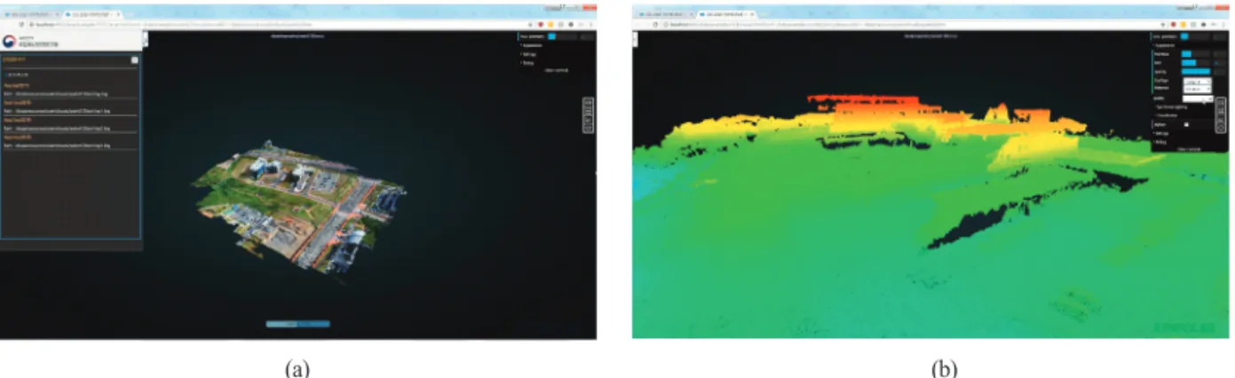Click the red extension icon in the (a) browser toolbar

pos(541,24)
